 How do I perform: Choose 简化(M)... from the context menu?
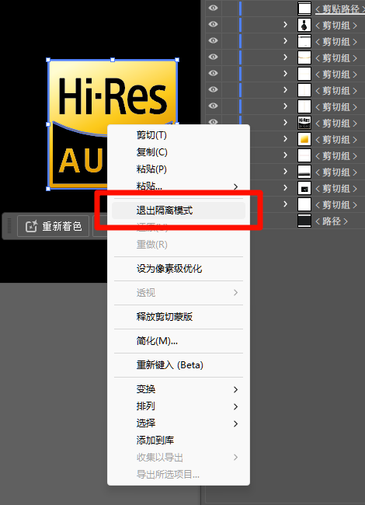[x=179, y=341]
